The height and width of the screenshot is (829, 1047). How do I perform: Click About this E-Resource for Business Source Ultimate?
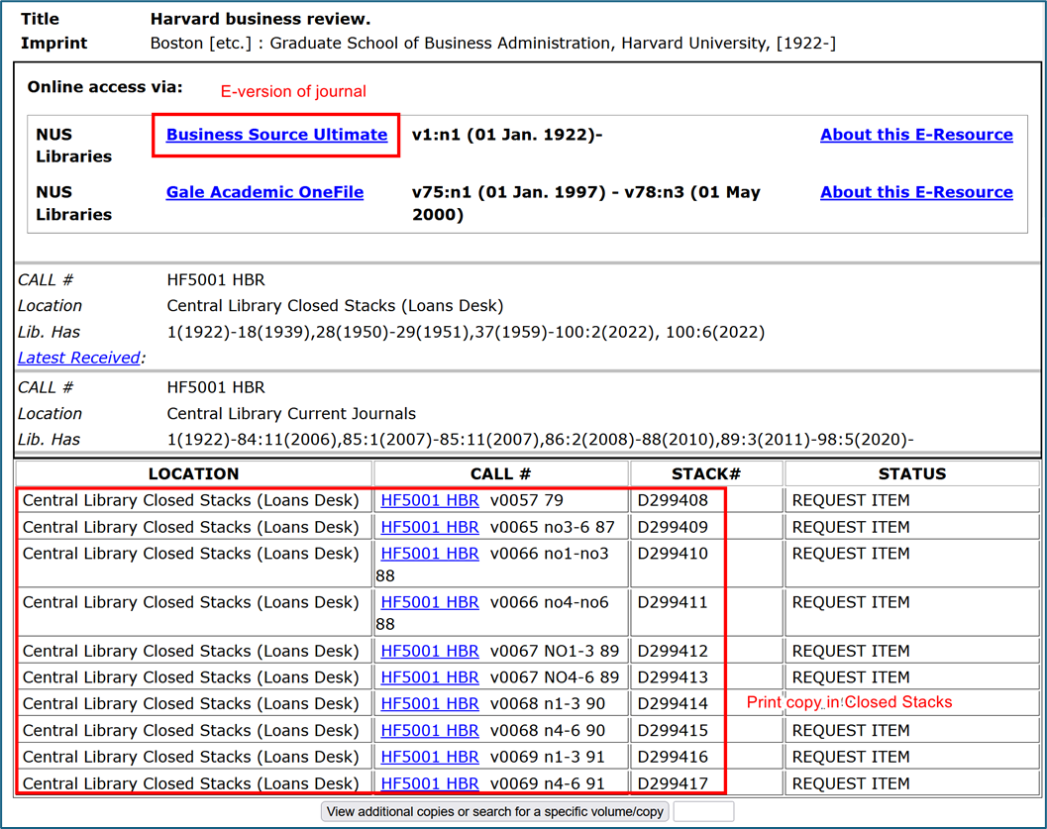[916, 135]
